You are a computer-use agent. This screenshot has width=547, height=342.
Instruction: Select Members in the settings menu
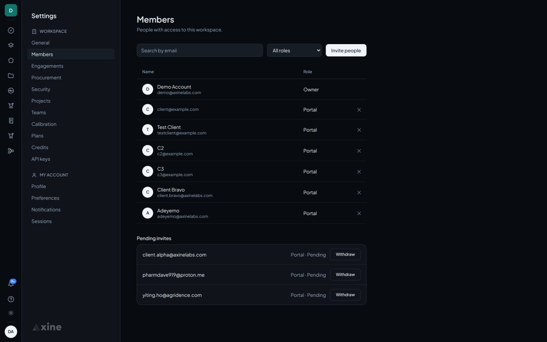71,54
